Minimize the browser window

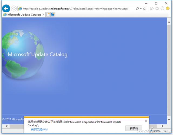tap(146, 3)
